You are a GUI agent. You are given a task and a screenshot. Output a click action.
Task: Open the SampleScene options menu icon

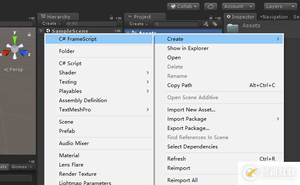[118, 31]
